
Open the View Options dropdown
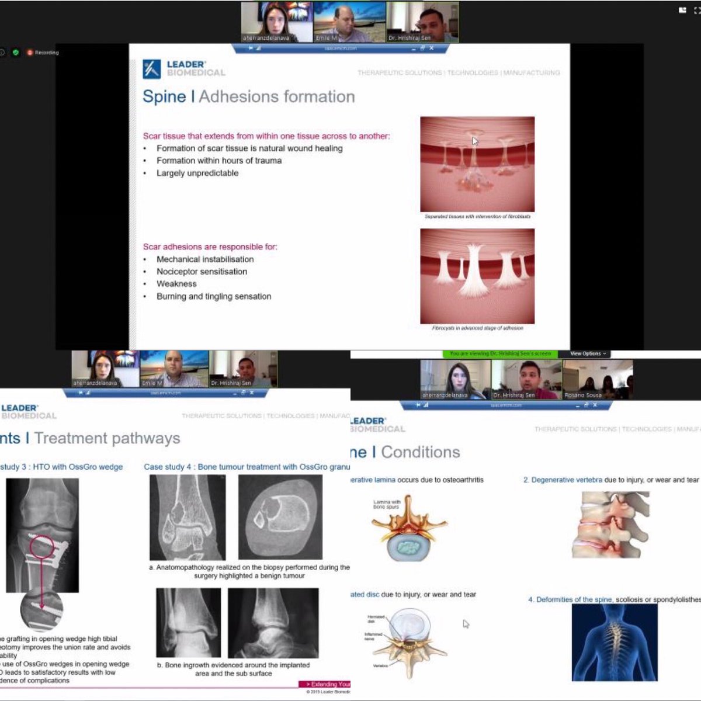(588, 353)
